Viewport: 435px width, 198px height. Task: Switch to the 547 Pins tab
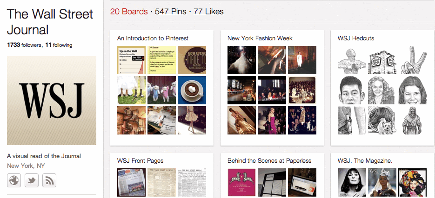(x=171, y=12)
